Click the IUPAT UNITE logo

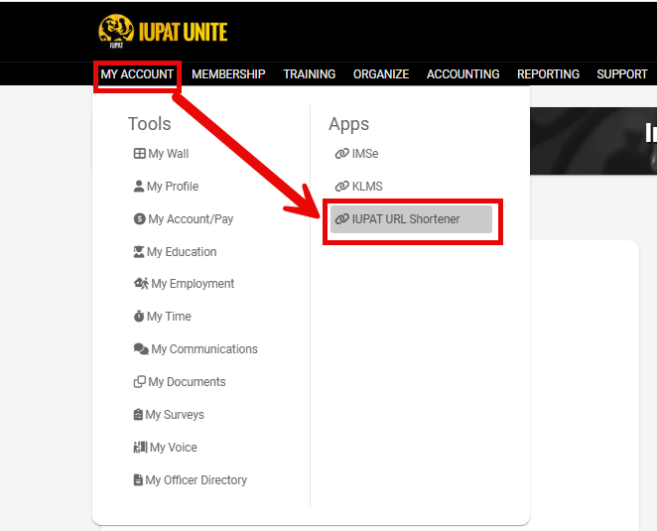163,32
